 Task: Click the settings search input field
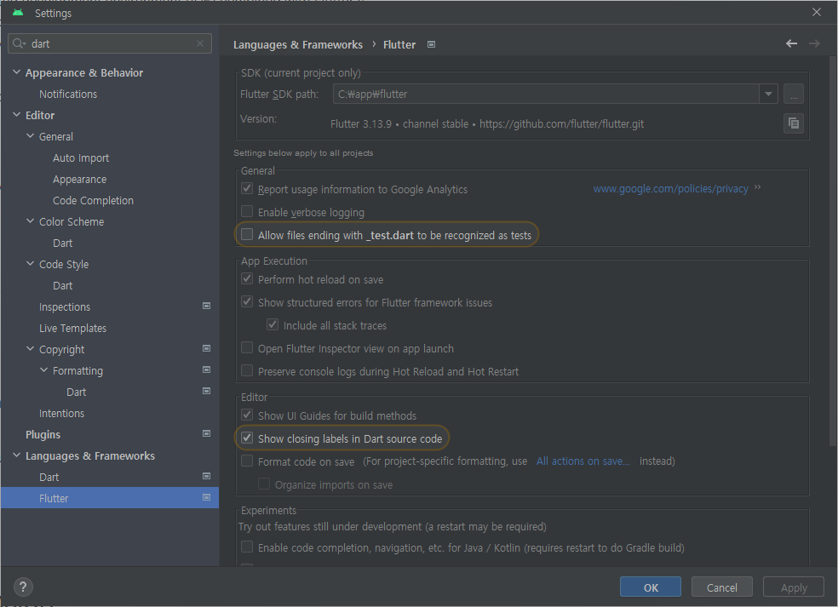pyautogui.click(x=111, y=43)
